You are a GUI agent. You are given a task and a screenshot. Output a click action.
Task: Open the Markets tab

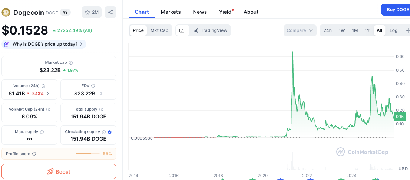(x=171, y=12)
